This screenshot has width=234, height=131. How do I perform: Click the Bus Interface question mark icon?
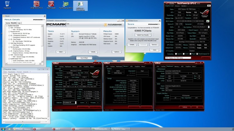[209, 27]
